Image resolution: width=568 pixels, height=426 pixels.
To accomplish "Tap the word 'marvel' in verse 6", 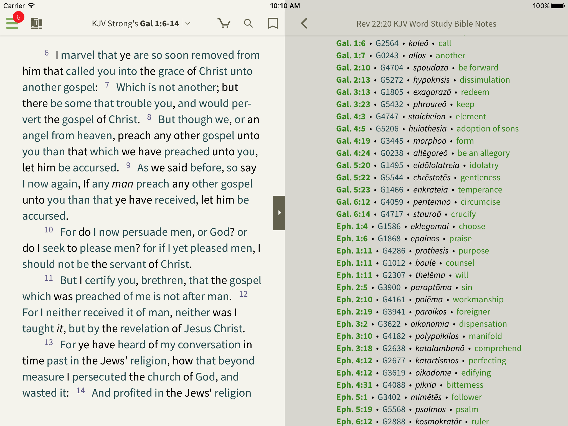I will coord(78,55).
